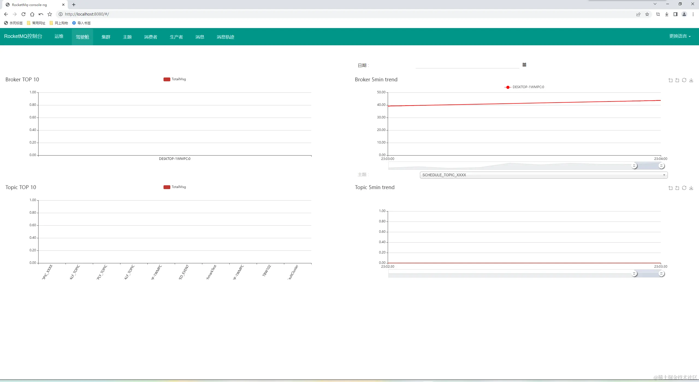Screen dimensions: 699x382
Task: Open browser three-dot menu
Action: (x=693, y=14)
